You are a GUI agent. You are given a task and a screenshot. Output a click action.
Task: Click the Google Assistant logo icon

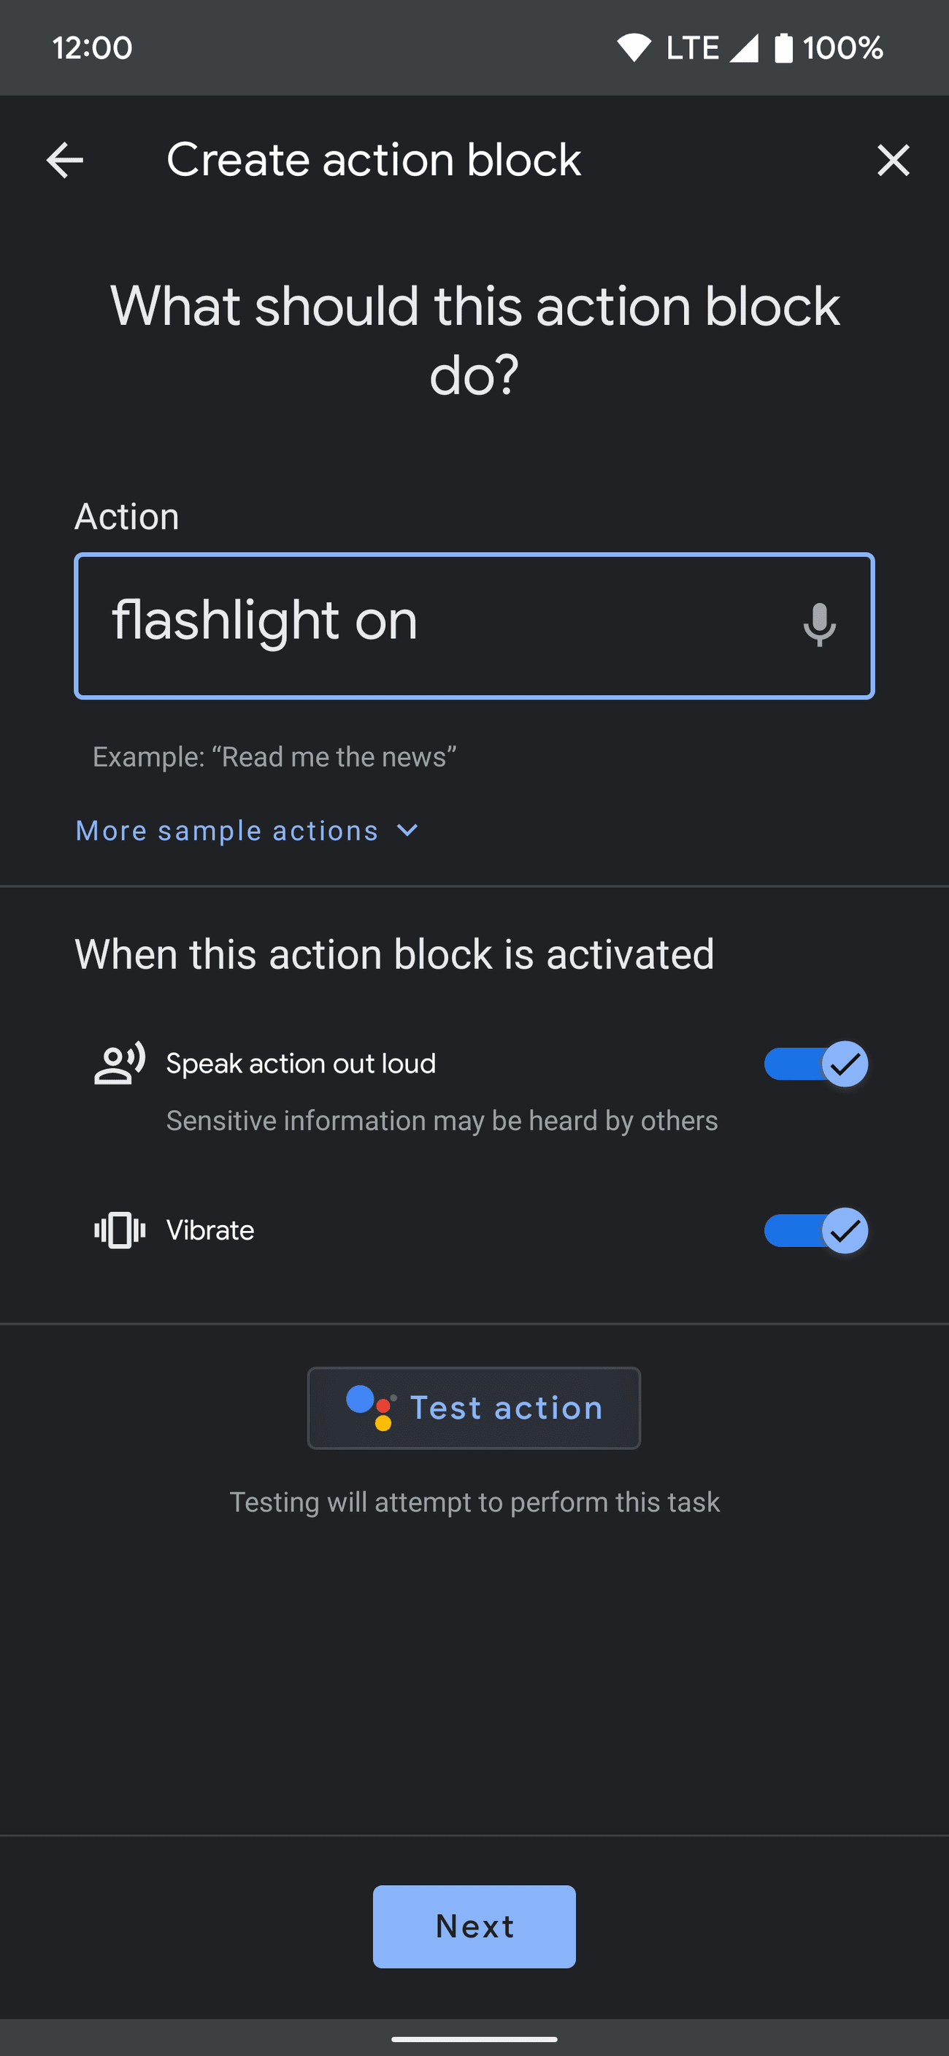370,1408
